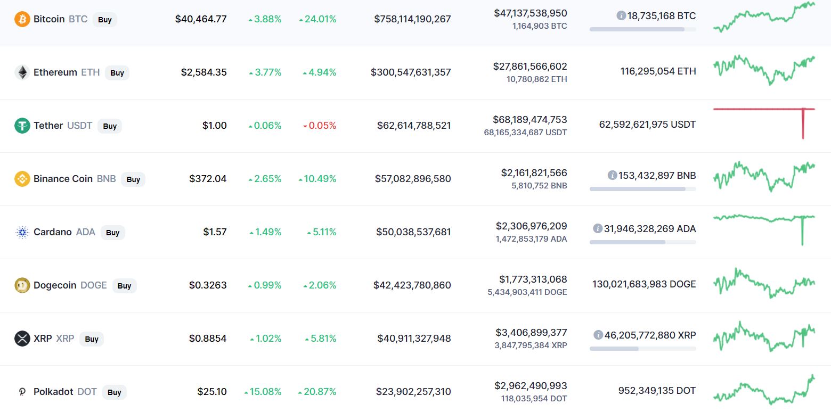
Task: Click the Dogecoin logo icon
Action: tap(22, 285)
